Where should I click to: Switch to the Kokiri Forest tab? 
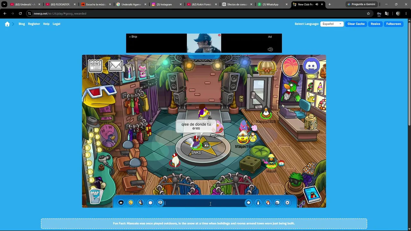(x=202, y=4)
